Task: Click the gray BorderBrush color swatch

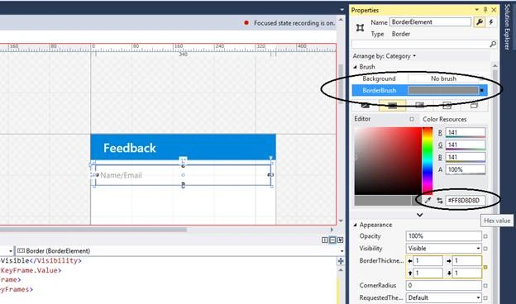Action: tap(443, 90)
